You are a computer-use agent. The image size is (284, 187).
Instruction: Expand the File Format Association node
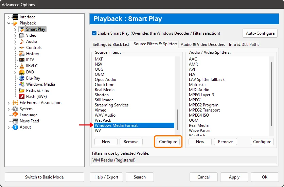tap(9, 103)
